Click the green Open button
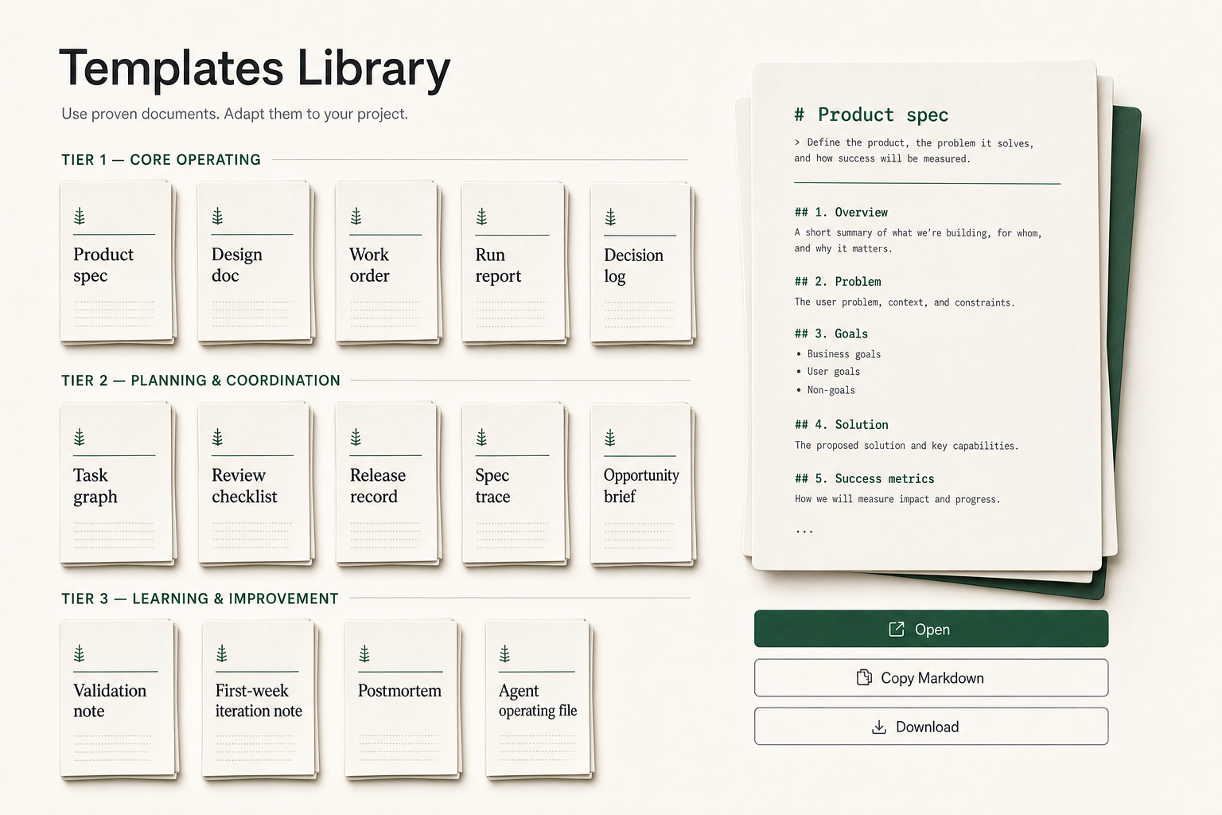This screenshot has height=815, width=1222. [x=931, y=629]
